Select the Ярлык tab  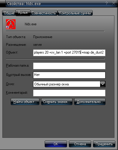23,12
